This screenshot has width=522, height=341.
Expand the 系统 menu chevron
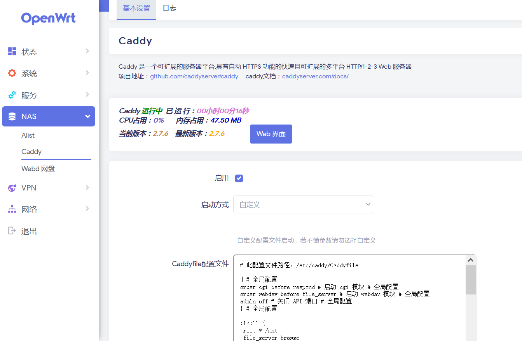(87, 73)
